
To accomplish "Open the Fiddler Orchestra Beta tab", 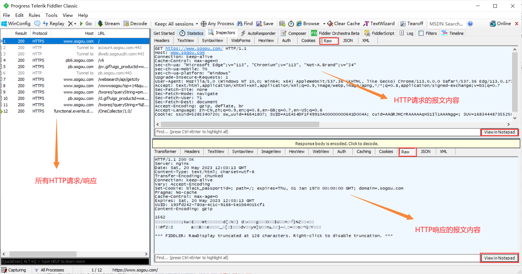I will tap(336, 33).
